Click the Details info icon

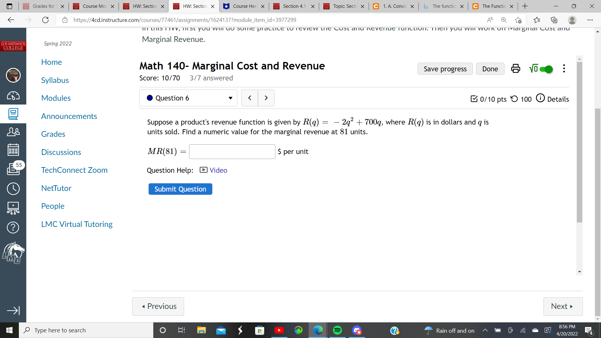point(540,98)
